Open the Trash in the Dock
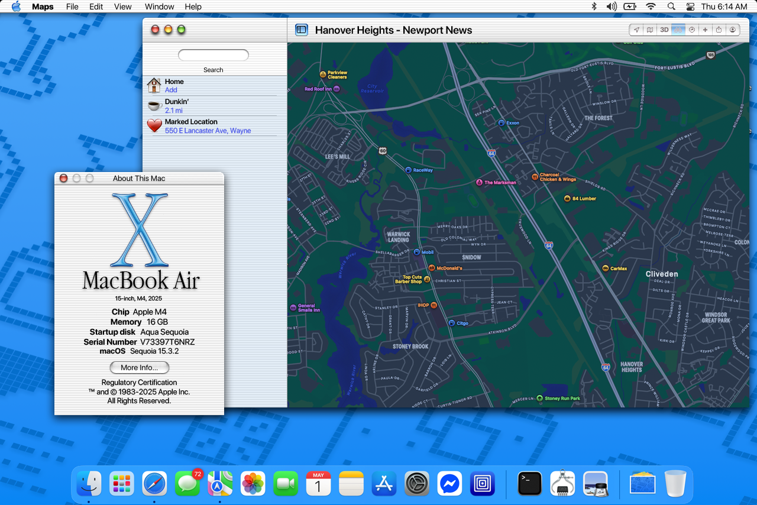This screenshot has height=505, width=757. (675, 484)
